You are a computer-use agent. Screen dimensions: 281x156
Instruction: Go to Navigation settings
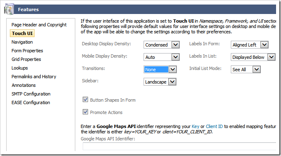(22, 42)
